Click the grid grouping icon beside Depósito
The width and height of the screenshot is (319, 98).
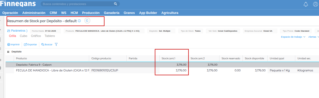coord(8,52)
